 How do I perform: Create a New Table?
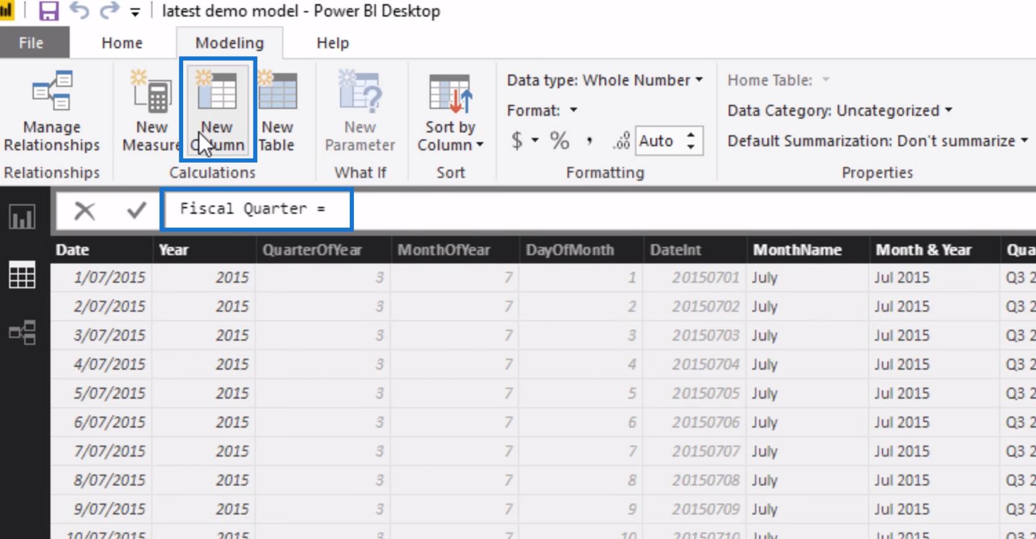277,111
